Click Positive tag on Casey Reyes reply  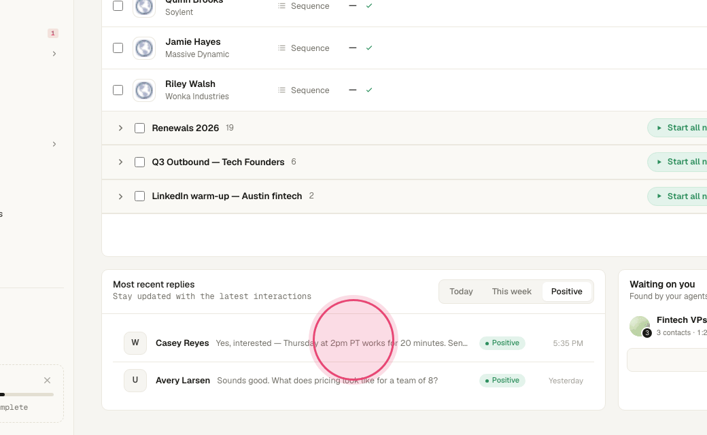click(x=502, y=343)
